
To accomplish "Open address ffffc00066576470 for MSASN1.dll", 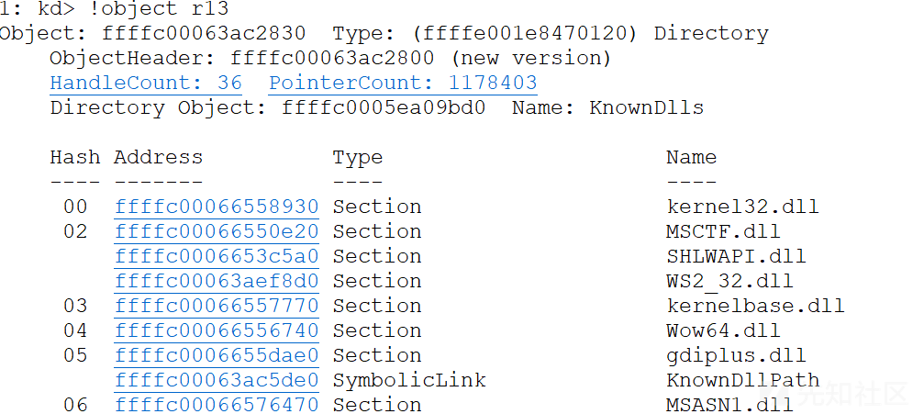I will 217,405.
